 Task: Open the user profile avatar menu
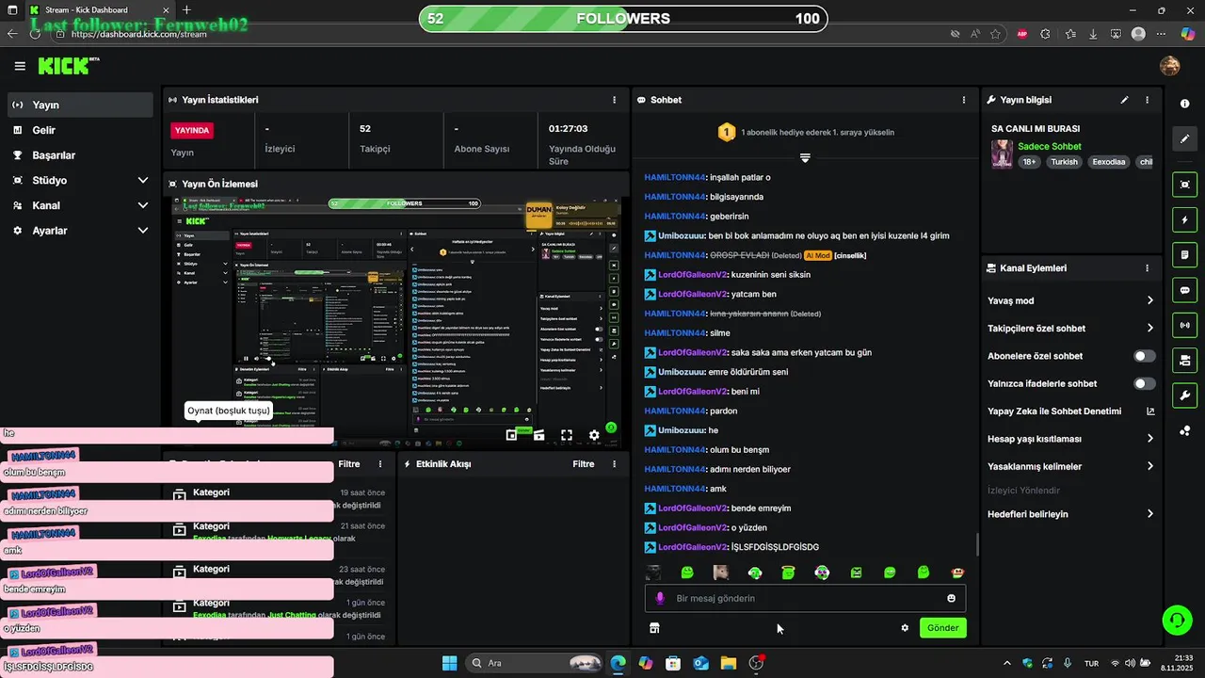pos(1170,65)
